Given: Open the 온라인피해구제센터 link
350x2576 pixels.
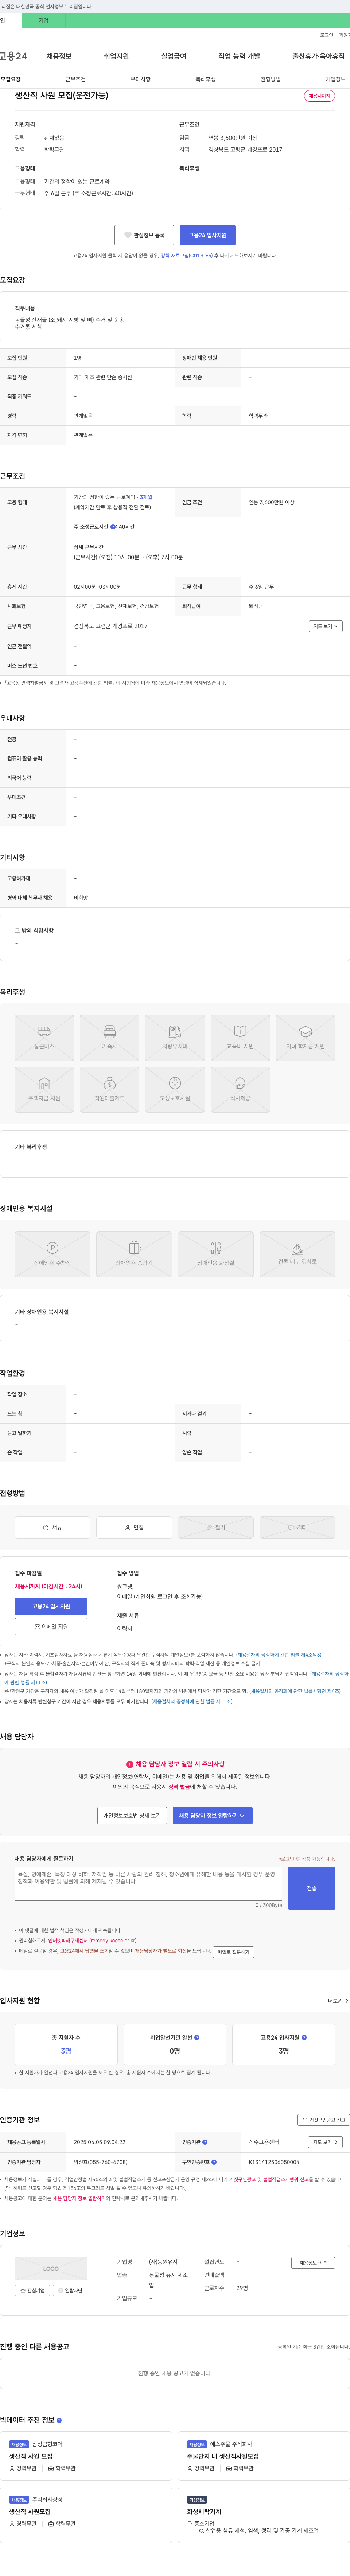Looking at the screenshot, I should [92, 1941].
